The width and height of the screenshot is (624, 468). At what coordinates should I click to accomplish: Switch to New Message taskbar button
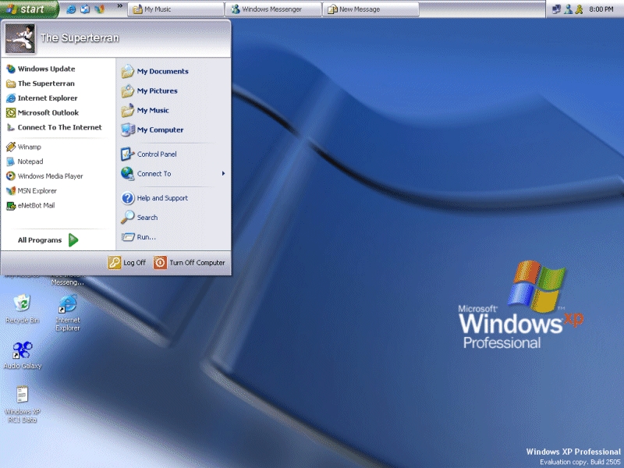[371, 9]
